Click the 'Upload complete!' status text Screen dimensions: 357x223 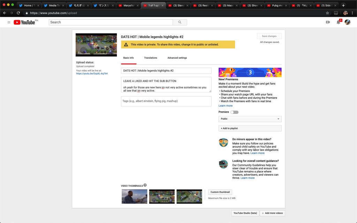pyautogui.click(x=85, y=67)
